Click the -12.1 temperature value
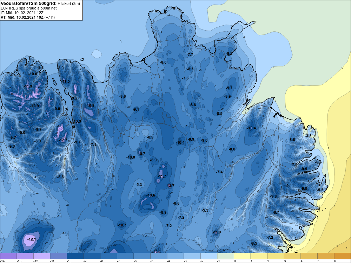The height and width of the screenshot is (263, 351). point(32,239)
